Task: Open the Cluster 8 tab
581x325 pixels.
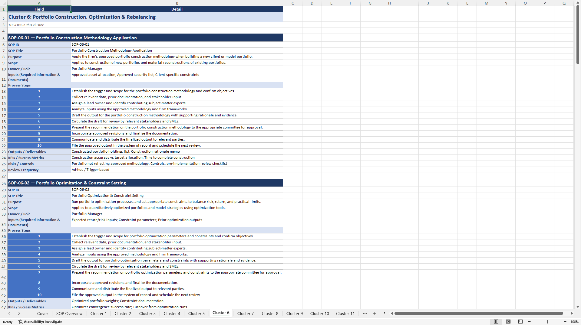Action: 270,314
